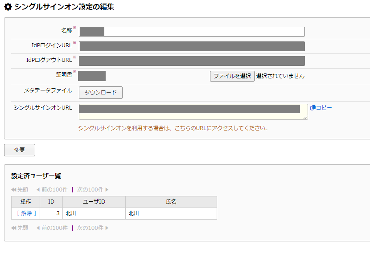
Task: Click 次の100件 above the user table
Action: click(x=93, y=189)
